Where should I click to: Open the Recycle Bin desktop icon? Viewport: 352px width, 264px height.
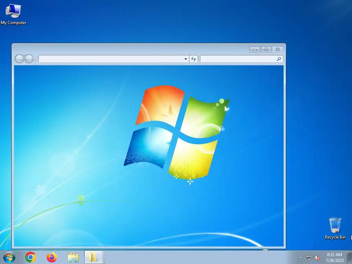tap(335, 228)
